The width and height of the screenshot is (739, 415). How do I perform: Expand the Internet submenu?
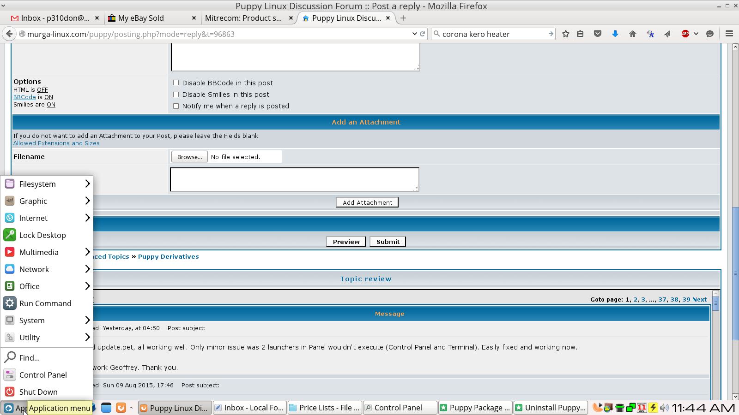coord(47,218)
